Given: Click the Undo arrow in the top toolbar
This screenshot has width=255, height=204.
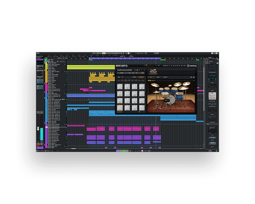Looking at the screenshot, I should [x=37, y=53].
